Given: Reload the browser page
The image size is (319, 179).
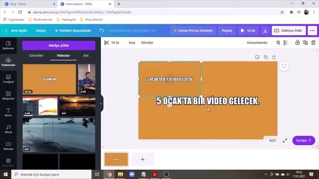Looking at the screenshot, I should (20, 12).
